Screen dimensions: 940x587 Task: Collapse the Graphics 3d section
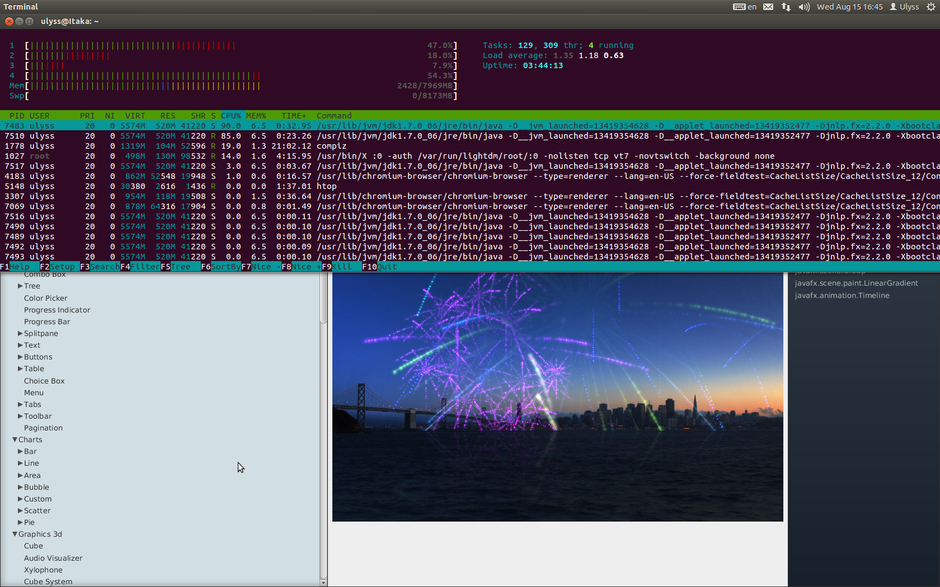pos(15,534)
